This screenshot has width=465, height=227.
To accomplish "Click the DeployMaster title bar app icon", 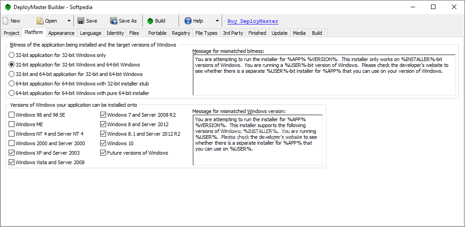I will pyautogui.click(x=8, y=7).
